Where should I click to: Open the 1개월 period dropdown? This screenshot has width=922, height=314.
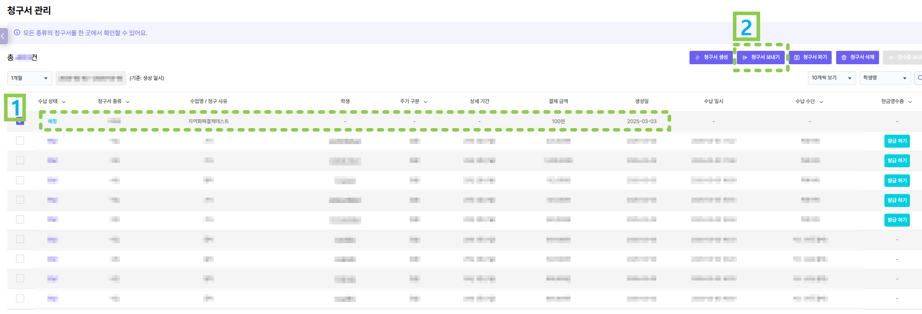[30, 78]
